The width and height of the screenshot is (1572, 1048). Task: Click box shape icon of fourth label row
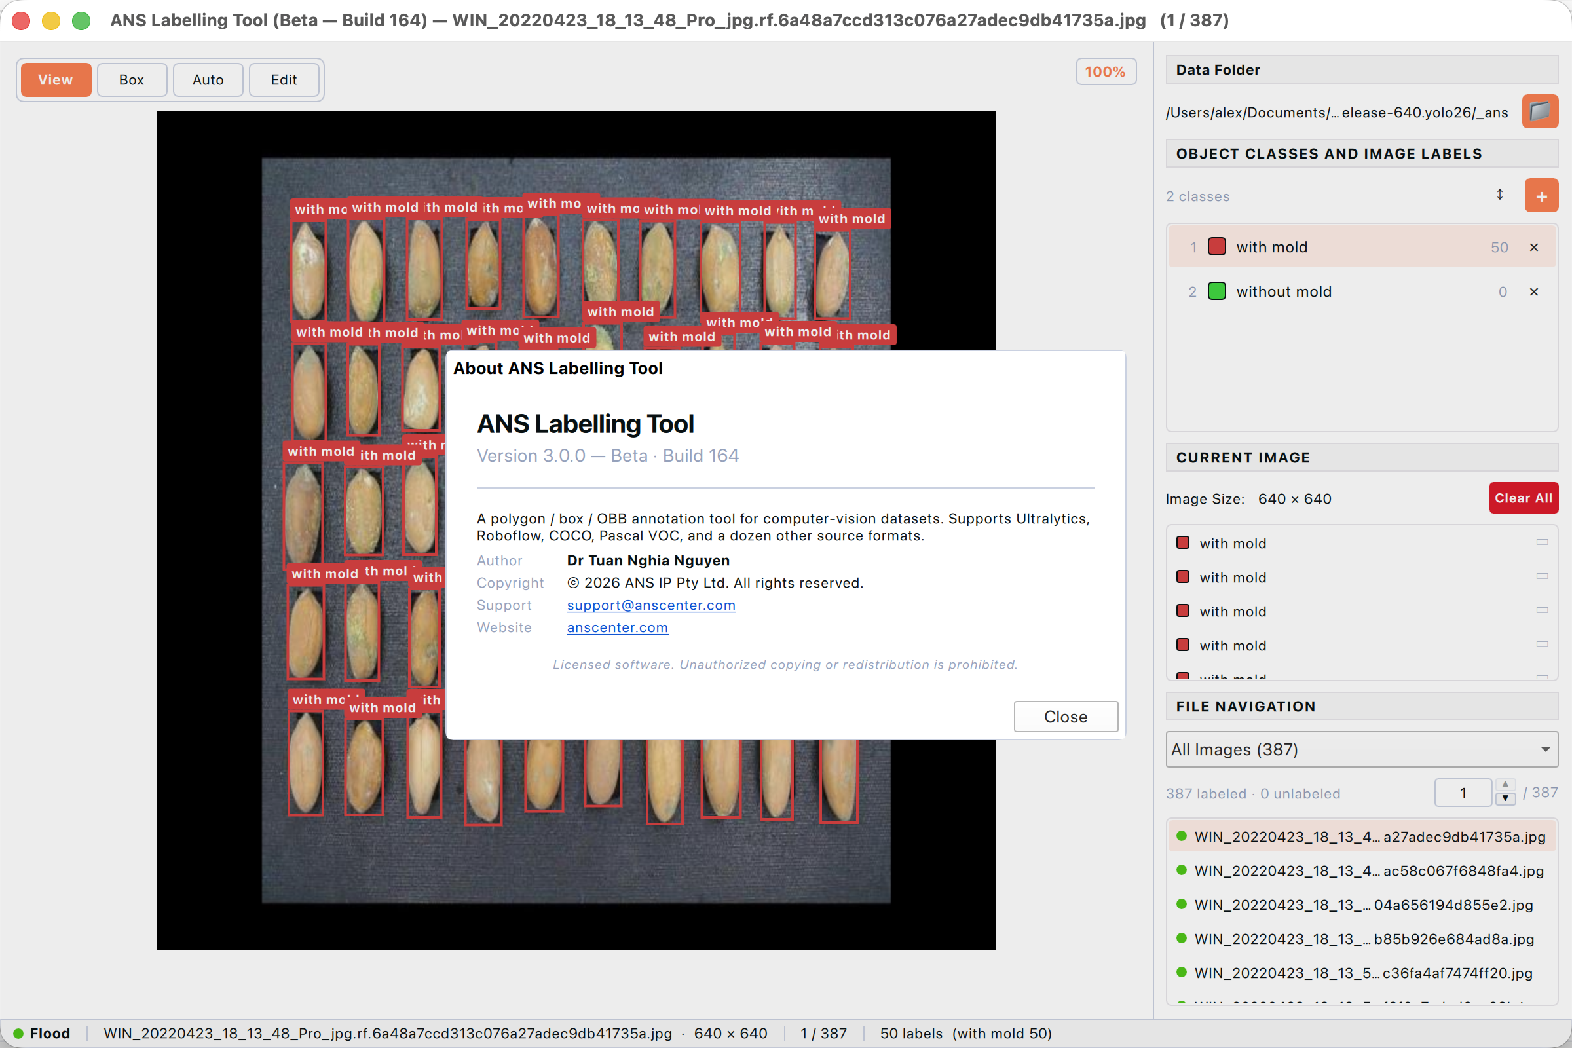[1542, 645]
